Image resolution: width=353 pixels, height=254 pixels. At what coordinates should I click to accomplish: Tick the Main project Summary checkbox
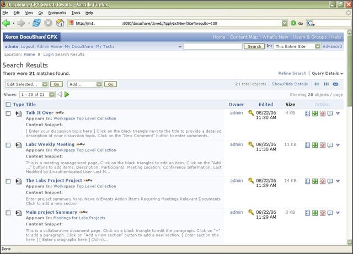click(x=8, y=213)
